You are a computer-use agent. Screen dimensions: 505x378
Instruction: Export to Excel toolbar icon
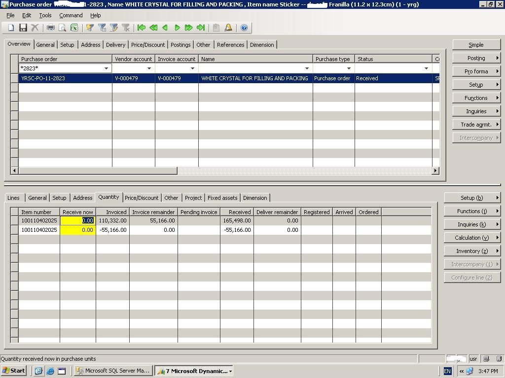(x=74, y=28)
